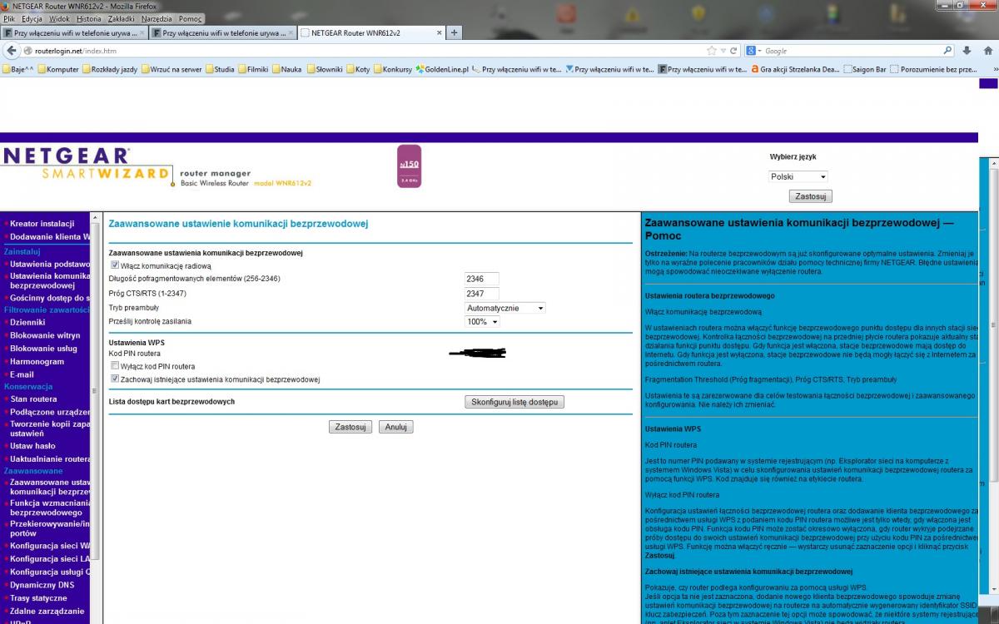The width and height of the screenshot is (999, 624).
Task: Bookmark this page with the star icon
Action: coord(711,51)
